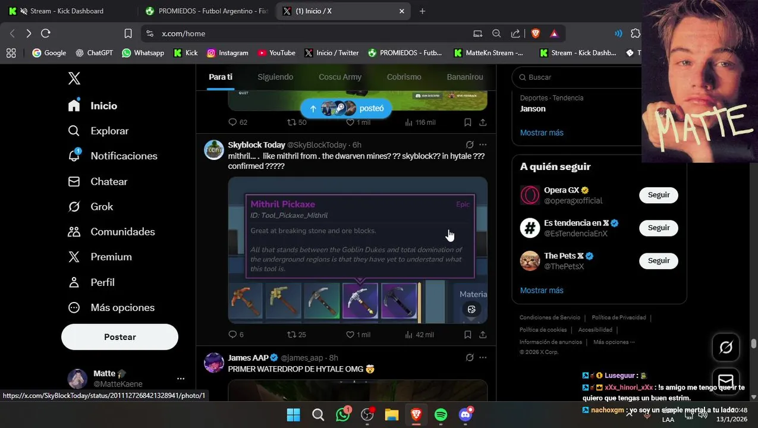The image size is (758, 428).
Task: Open the YouTube bookmark
Action: (x=276, y=53)
